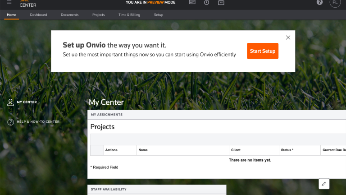The image size is (346, 195).
Task: Click the Help & How-To Center icon
Action: click(x=10, y=122)
